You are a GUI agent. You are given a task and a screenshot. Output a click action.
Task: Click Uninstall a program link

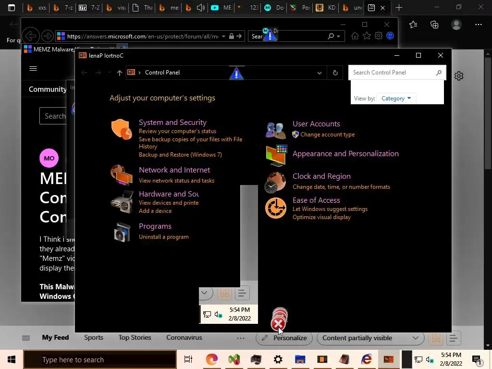[x=164, y=237]
